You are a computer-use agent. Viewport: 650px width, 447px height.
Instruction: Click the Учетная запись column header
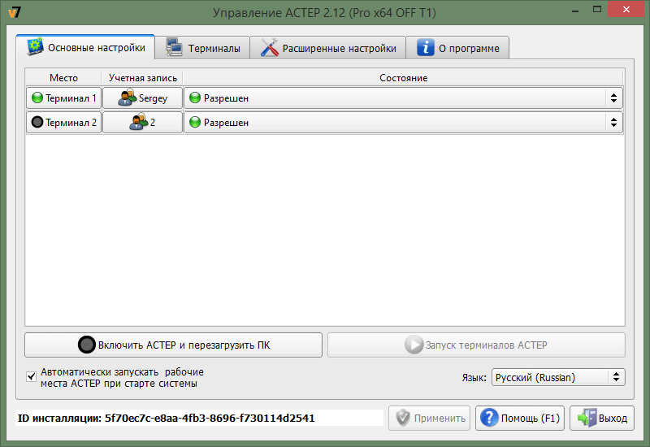point(143,77)
